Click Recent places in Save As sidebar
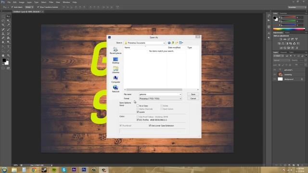308x173 pixels. click(x=115, y=50)
